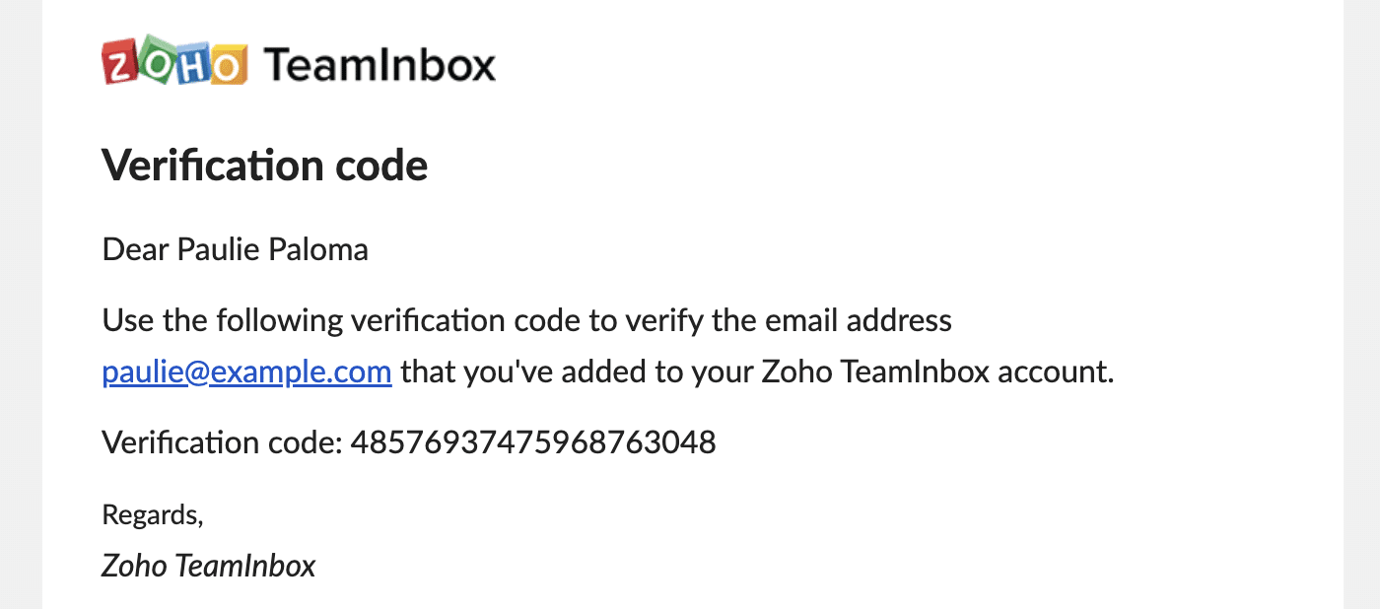Click the 'Use the following verification code' sentence

[x=527, y=320]
